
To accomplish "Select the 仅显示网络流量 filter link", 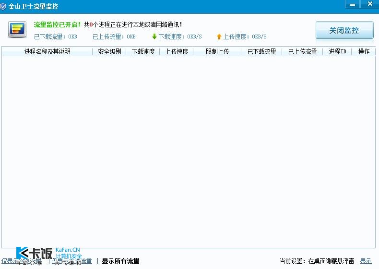I will 21,261.
